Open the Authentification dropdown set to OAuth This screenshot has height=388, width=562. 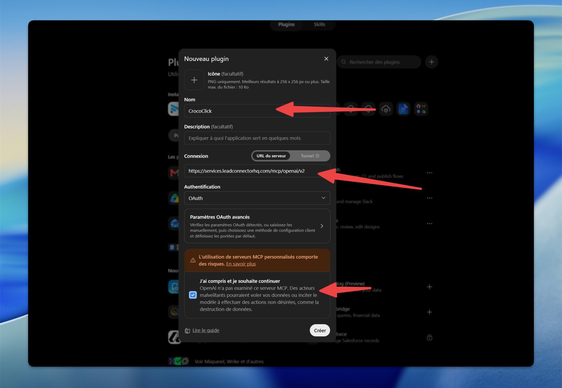(257, 198)
